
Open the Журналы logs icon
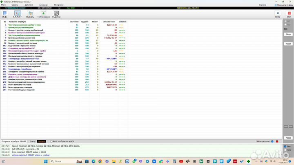pos(30,14)
